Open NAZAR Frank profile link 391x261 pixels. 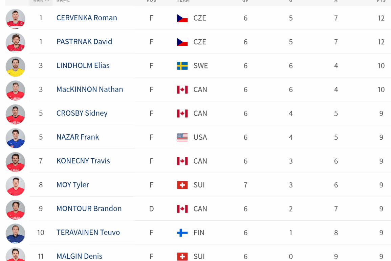click(x=78, y=137)
